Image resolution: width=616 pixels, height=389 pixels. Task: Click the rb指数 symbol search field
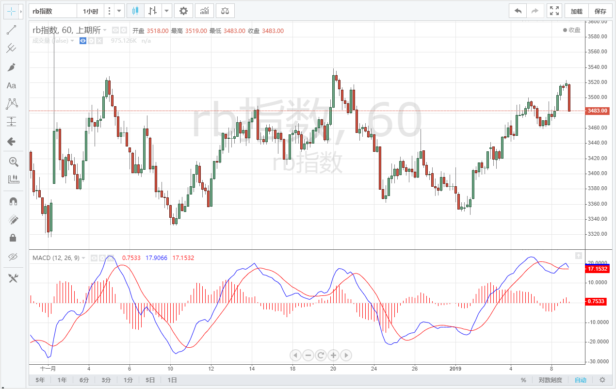coord(52,11)
